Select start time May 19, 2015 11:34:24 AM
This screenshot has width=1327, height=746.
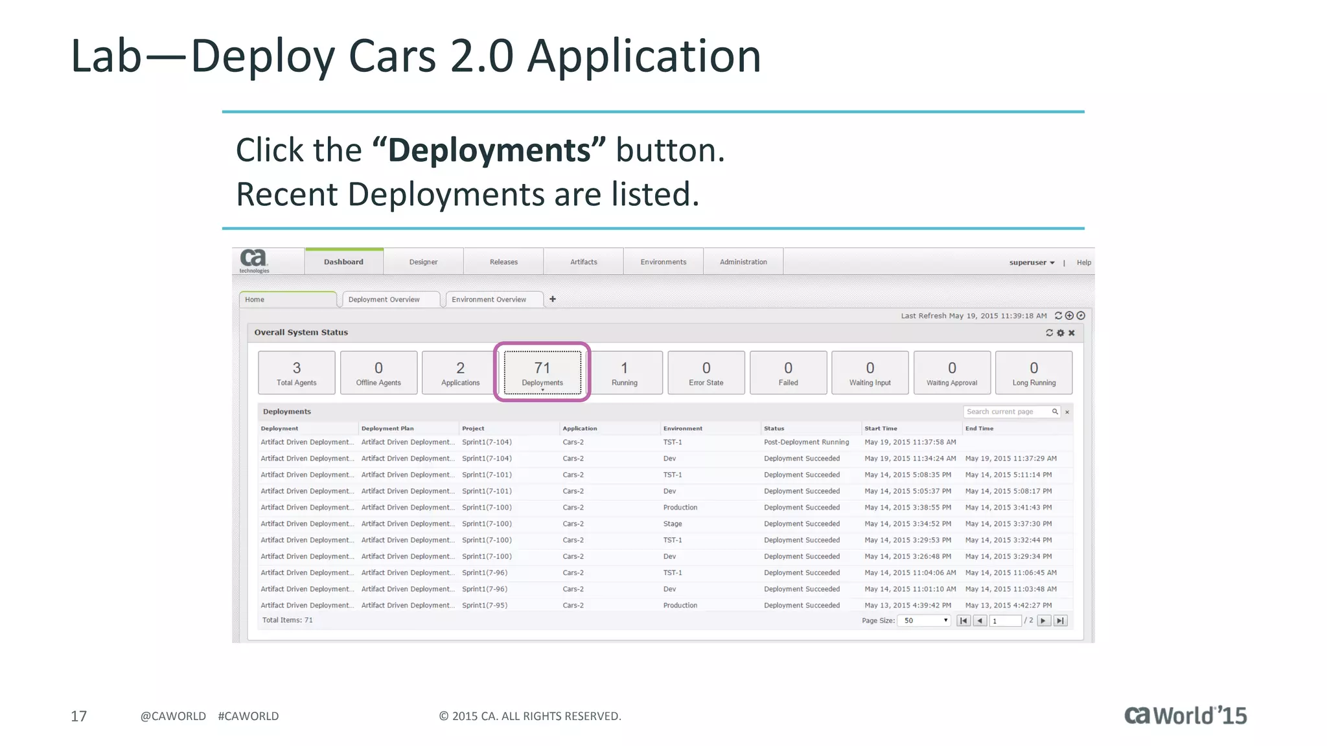click(910, 458)
